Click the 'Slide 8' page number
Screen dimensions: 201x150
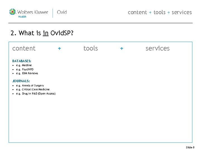click(190, 147)
